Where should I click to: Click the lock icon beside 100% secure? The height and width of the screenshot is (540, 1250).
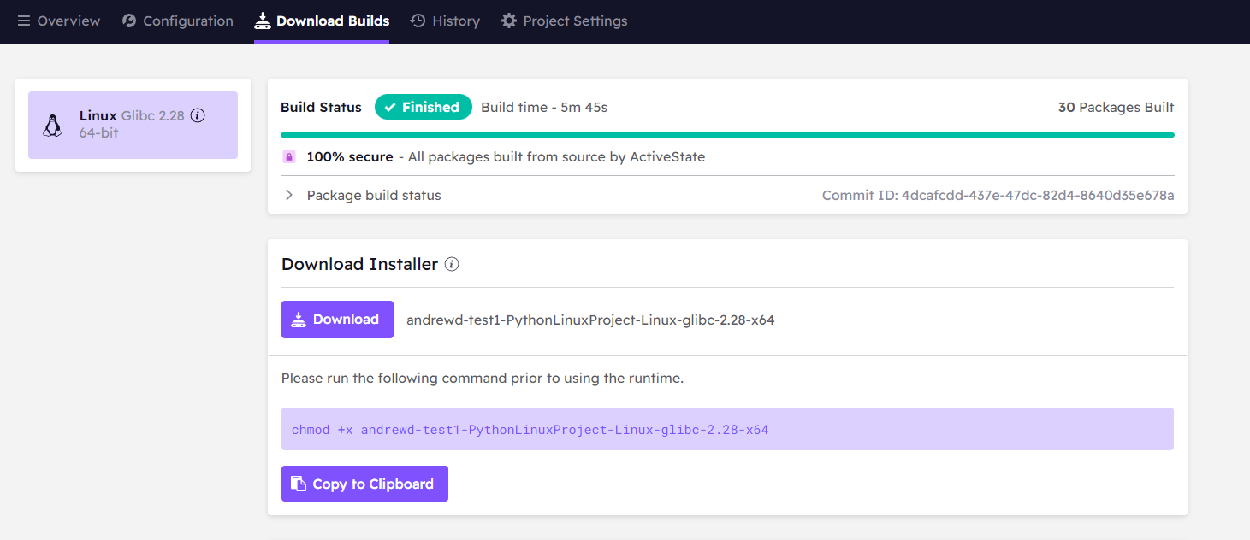tap(289, 157)
